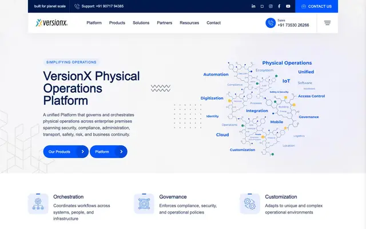The image size is (366, 229).
Task: Click 'Access Control' in the word cloud
Action: 311,96
